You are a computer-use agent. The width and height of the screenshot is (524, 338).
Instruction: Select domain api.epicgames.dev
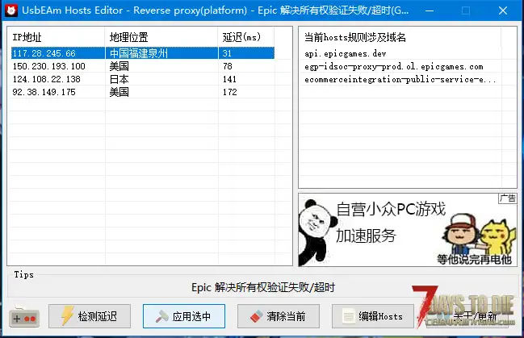tap(346, 53)
